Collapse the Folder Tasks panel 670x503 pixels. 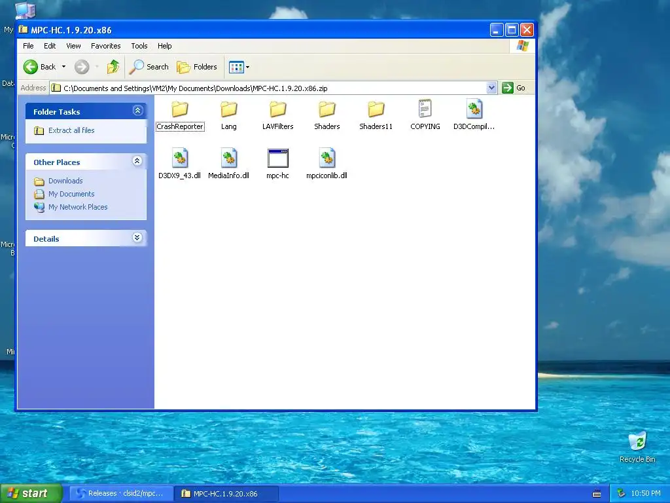click(137, 111)
